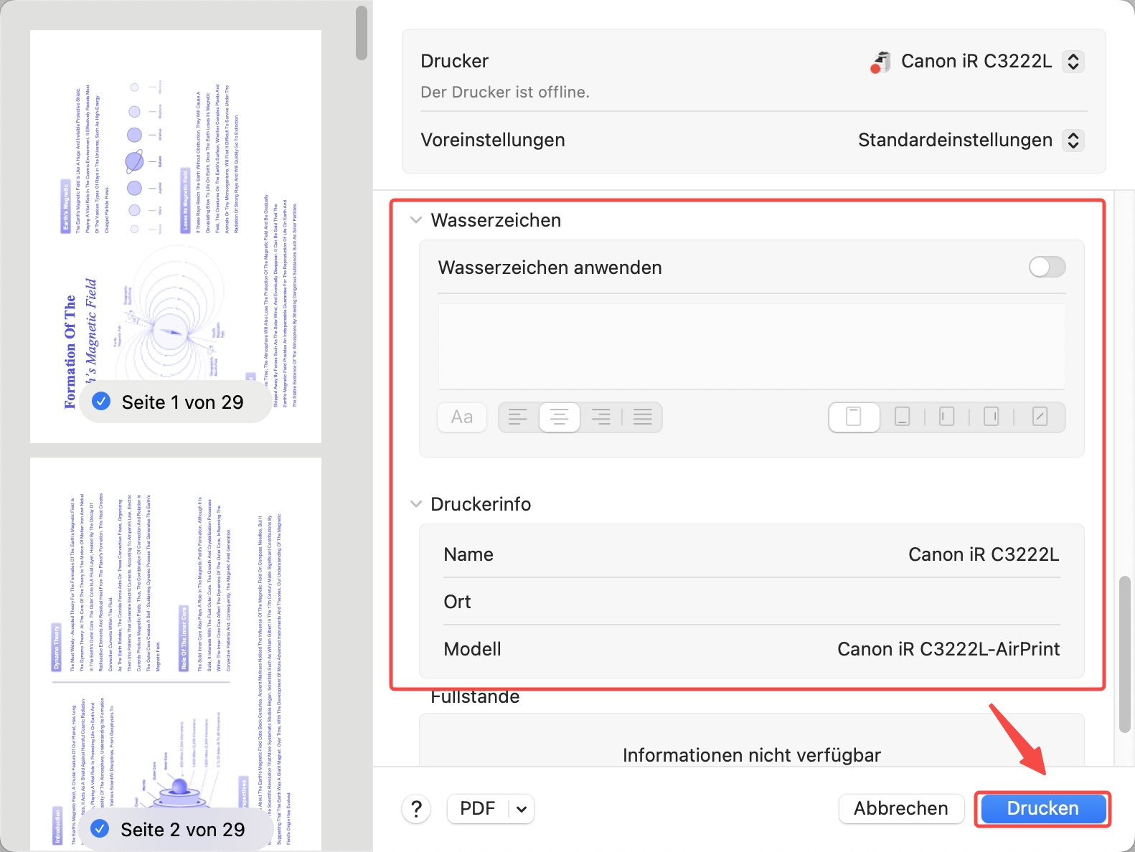Image resolution: width=1135 pixels, height=852 pixels.
Task: Open the PDF options arrow menu
Action: 522,809
